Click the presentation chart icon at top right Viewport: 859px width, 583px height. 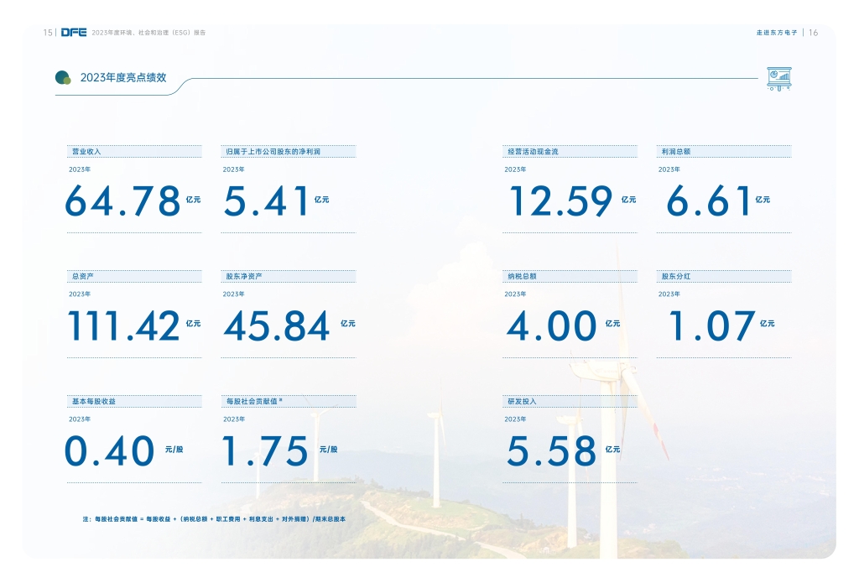779,78
